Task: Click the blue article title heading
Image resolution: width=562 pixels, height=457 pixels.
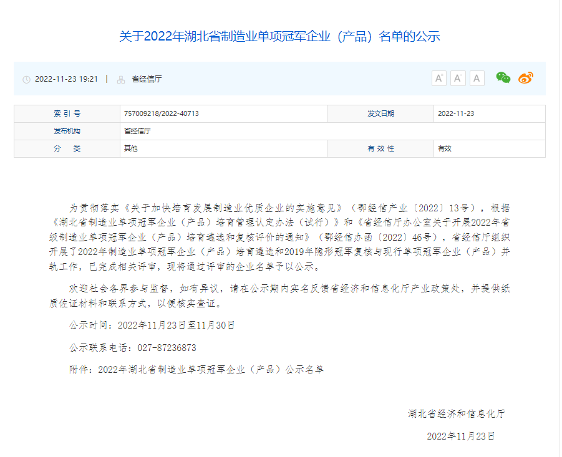Action: [x=279, y=36]
